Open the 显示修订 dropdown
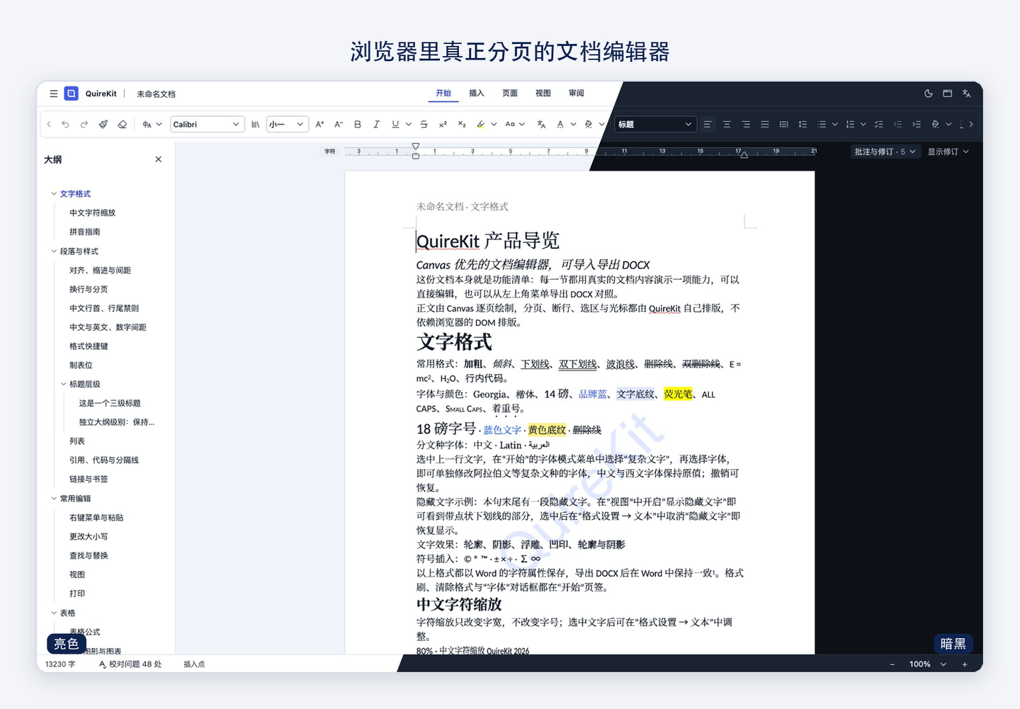The height and width of the screenshot is (709, 1020). click(x=948, y=152)
